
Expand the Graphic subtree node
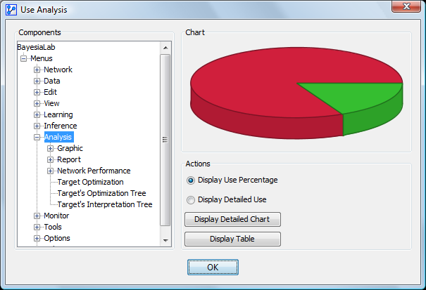[50, 149]
